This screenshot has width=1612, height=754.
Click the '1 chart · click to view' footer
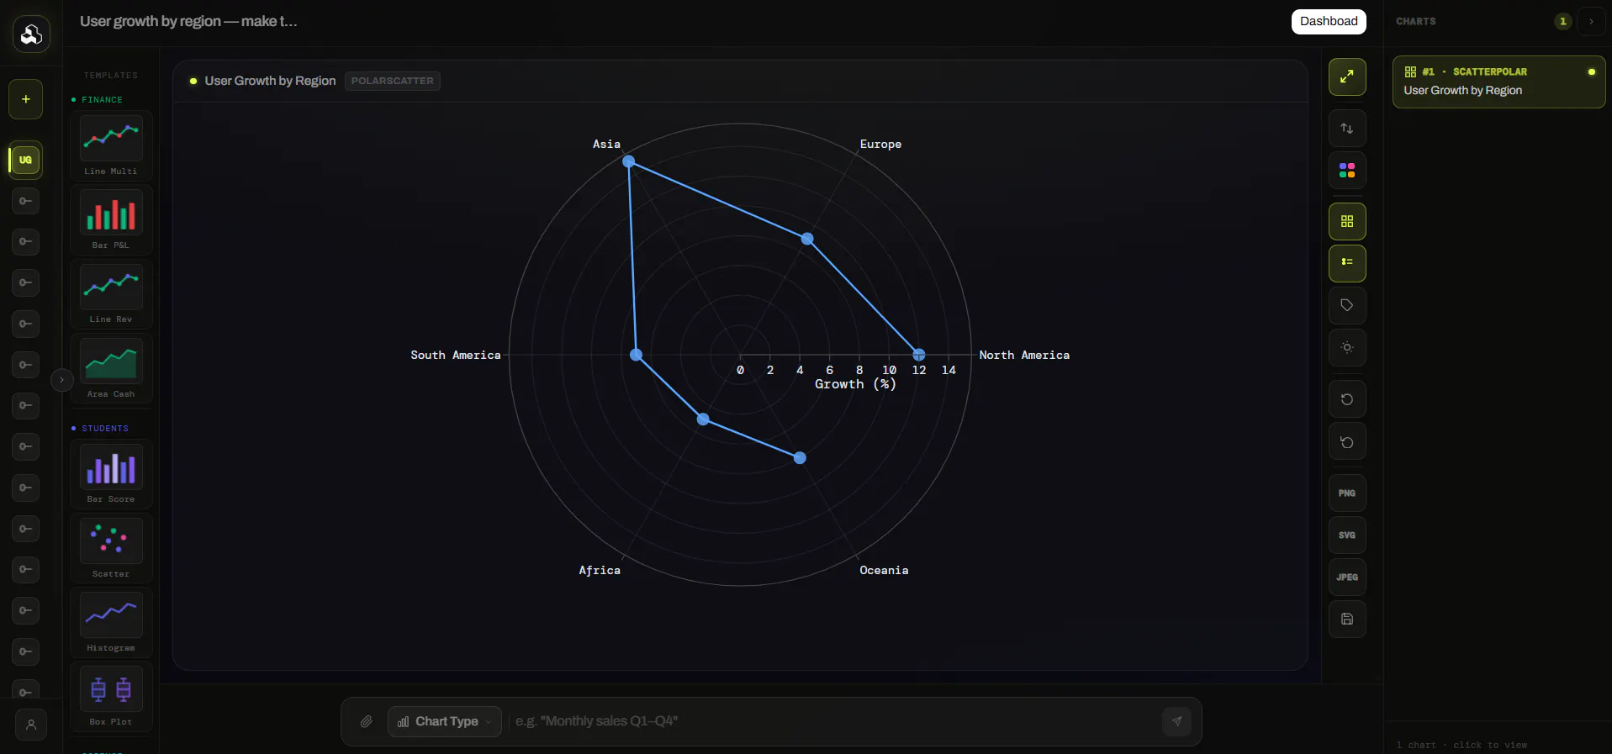(1461, 745)
